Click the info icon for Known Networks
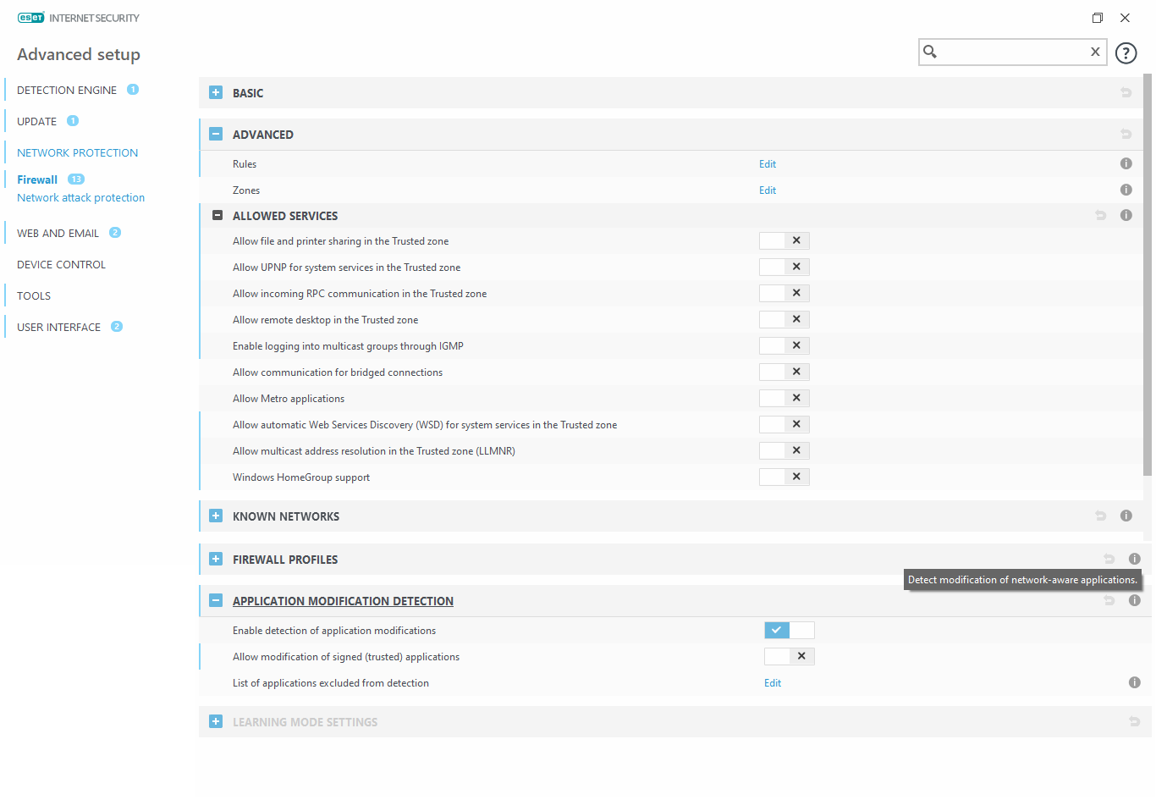Viewport: 1156px width, 811px height. [1126, 516]
